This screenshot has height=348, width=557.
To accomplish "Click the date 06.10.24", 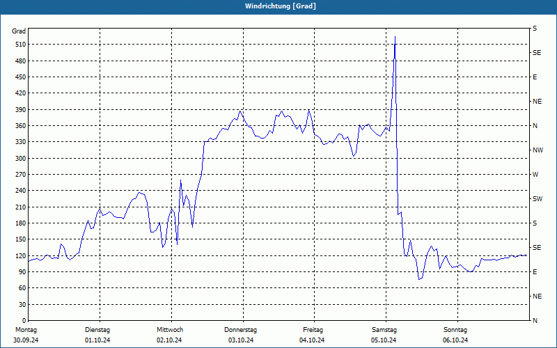I will pos(455,340).
